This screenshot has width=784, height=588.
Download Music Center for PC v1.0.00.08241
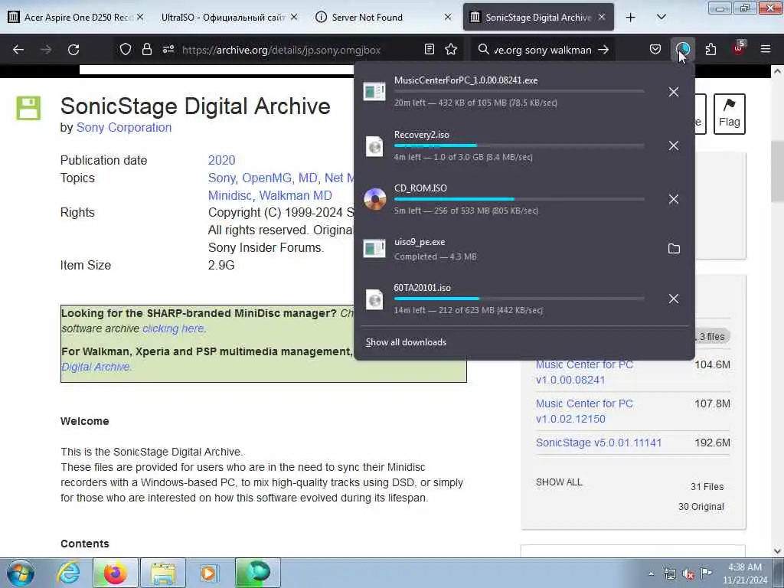pos(584,372)
